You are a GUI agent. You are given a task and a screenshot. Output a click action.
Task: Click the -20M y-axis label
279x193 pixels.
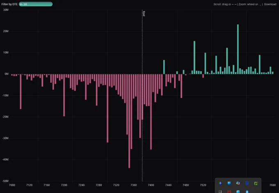click(5, 117)
